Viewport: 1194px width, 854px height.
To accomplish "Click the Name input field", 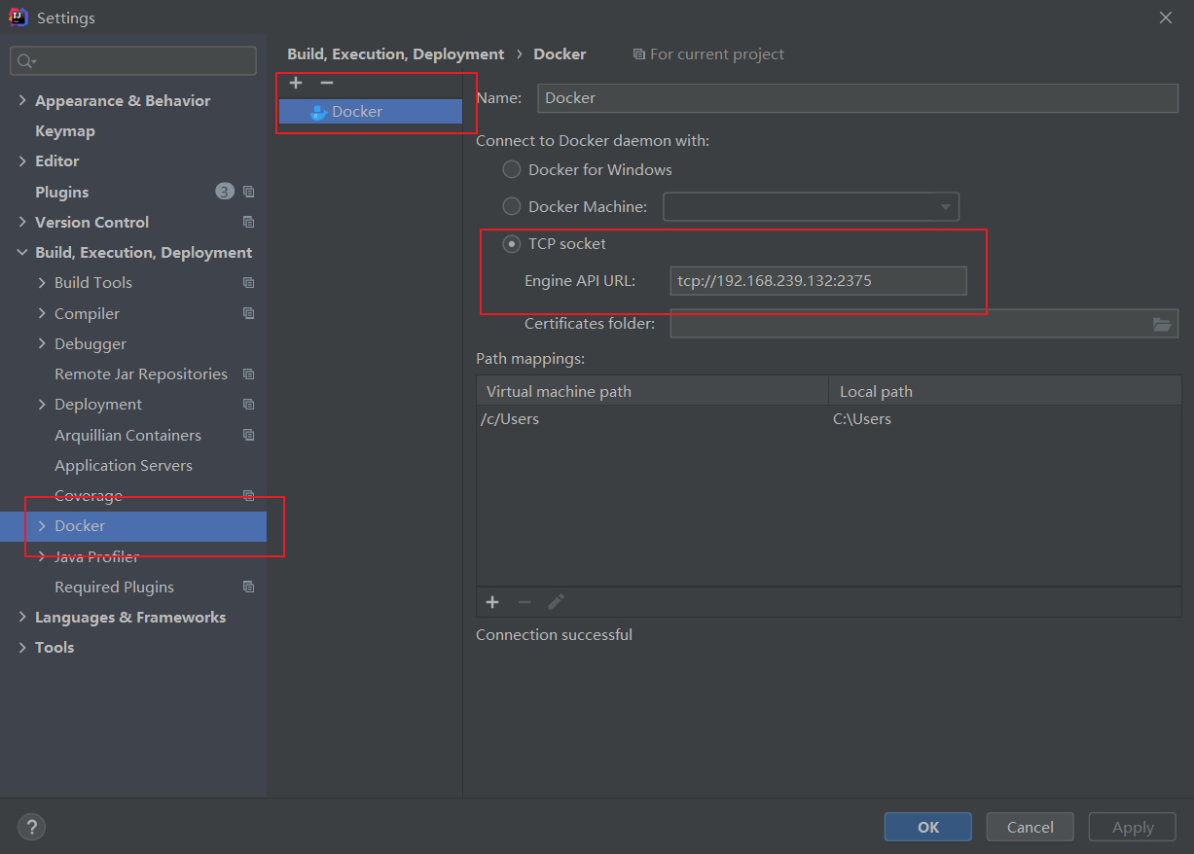I will pos(857,98).
